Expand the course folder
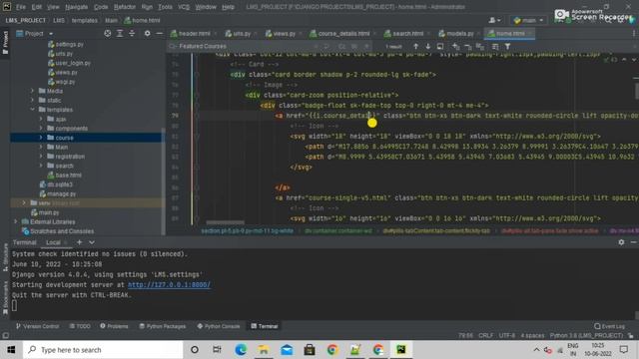639x359 pixels. point(41,138)
